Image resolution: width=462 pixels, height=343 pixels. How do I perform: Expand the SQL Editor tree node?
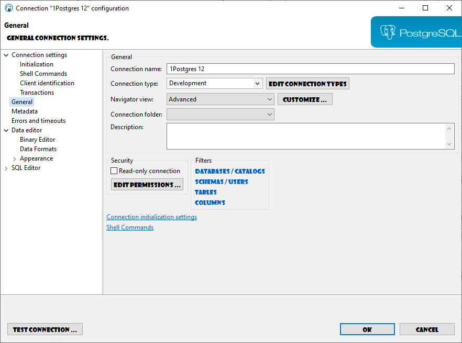click(6, 168)
